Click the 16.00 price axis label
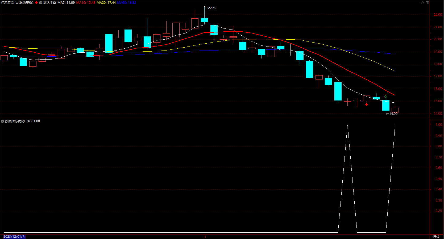Screen dimensions: 444x239 click(x=438, y=89)
